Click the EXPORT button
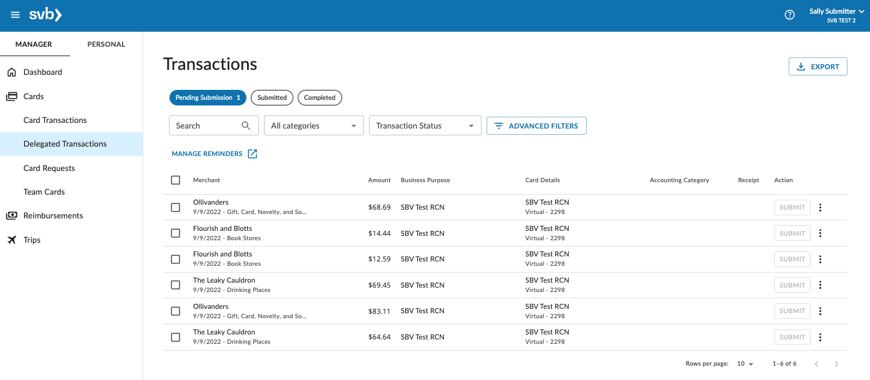Screen dimensions: 870x380 click(x=818, y=67)
